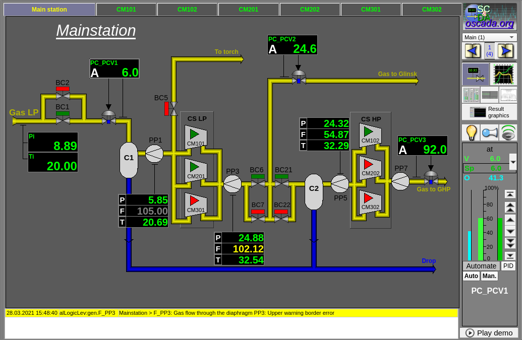The height and width of the screenshot is (340, 522).
Task: Click the green setpoint level bar
Action: point(481,239)
